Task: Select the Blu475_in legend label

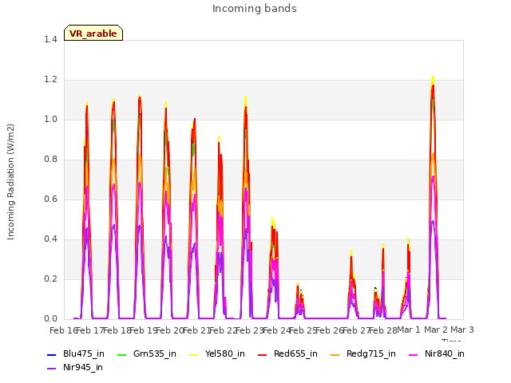Action: pos(84,354)
